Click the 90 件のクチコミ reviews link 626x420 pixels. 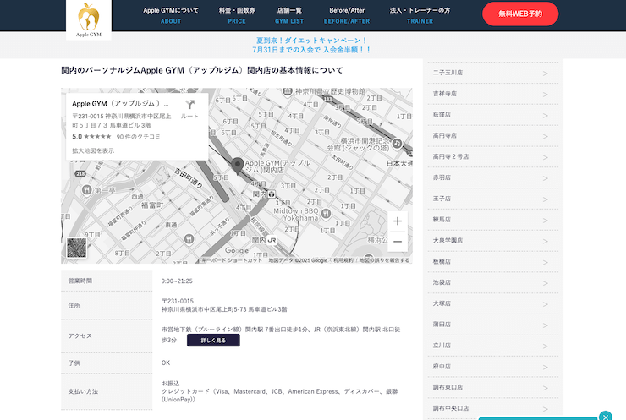[x=138, y=137]
